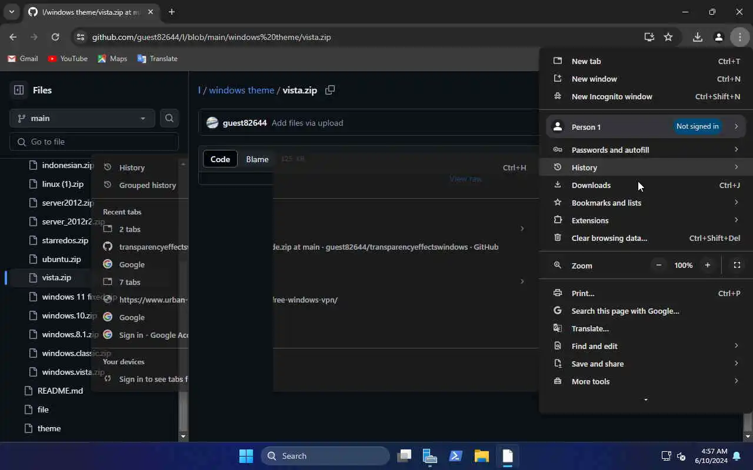Image resolution: width=753 pixels, height=470 pixels.
Task: Switch to the Blame tab
Action: coord(257,159)
